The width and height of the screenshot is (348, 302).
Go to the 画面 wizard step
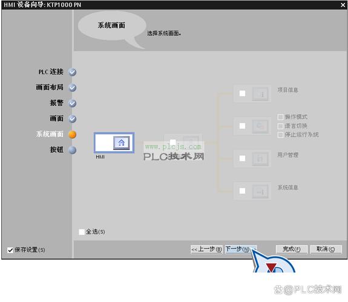tap(57, 118)
